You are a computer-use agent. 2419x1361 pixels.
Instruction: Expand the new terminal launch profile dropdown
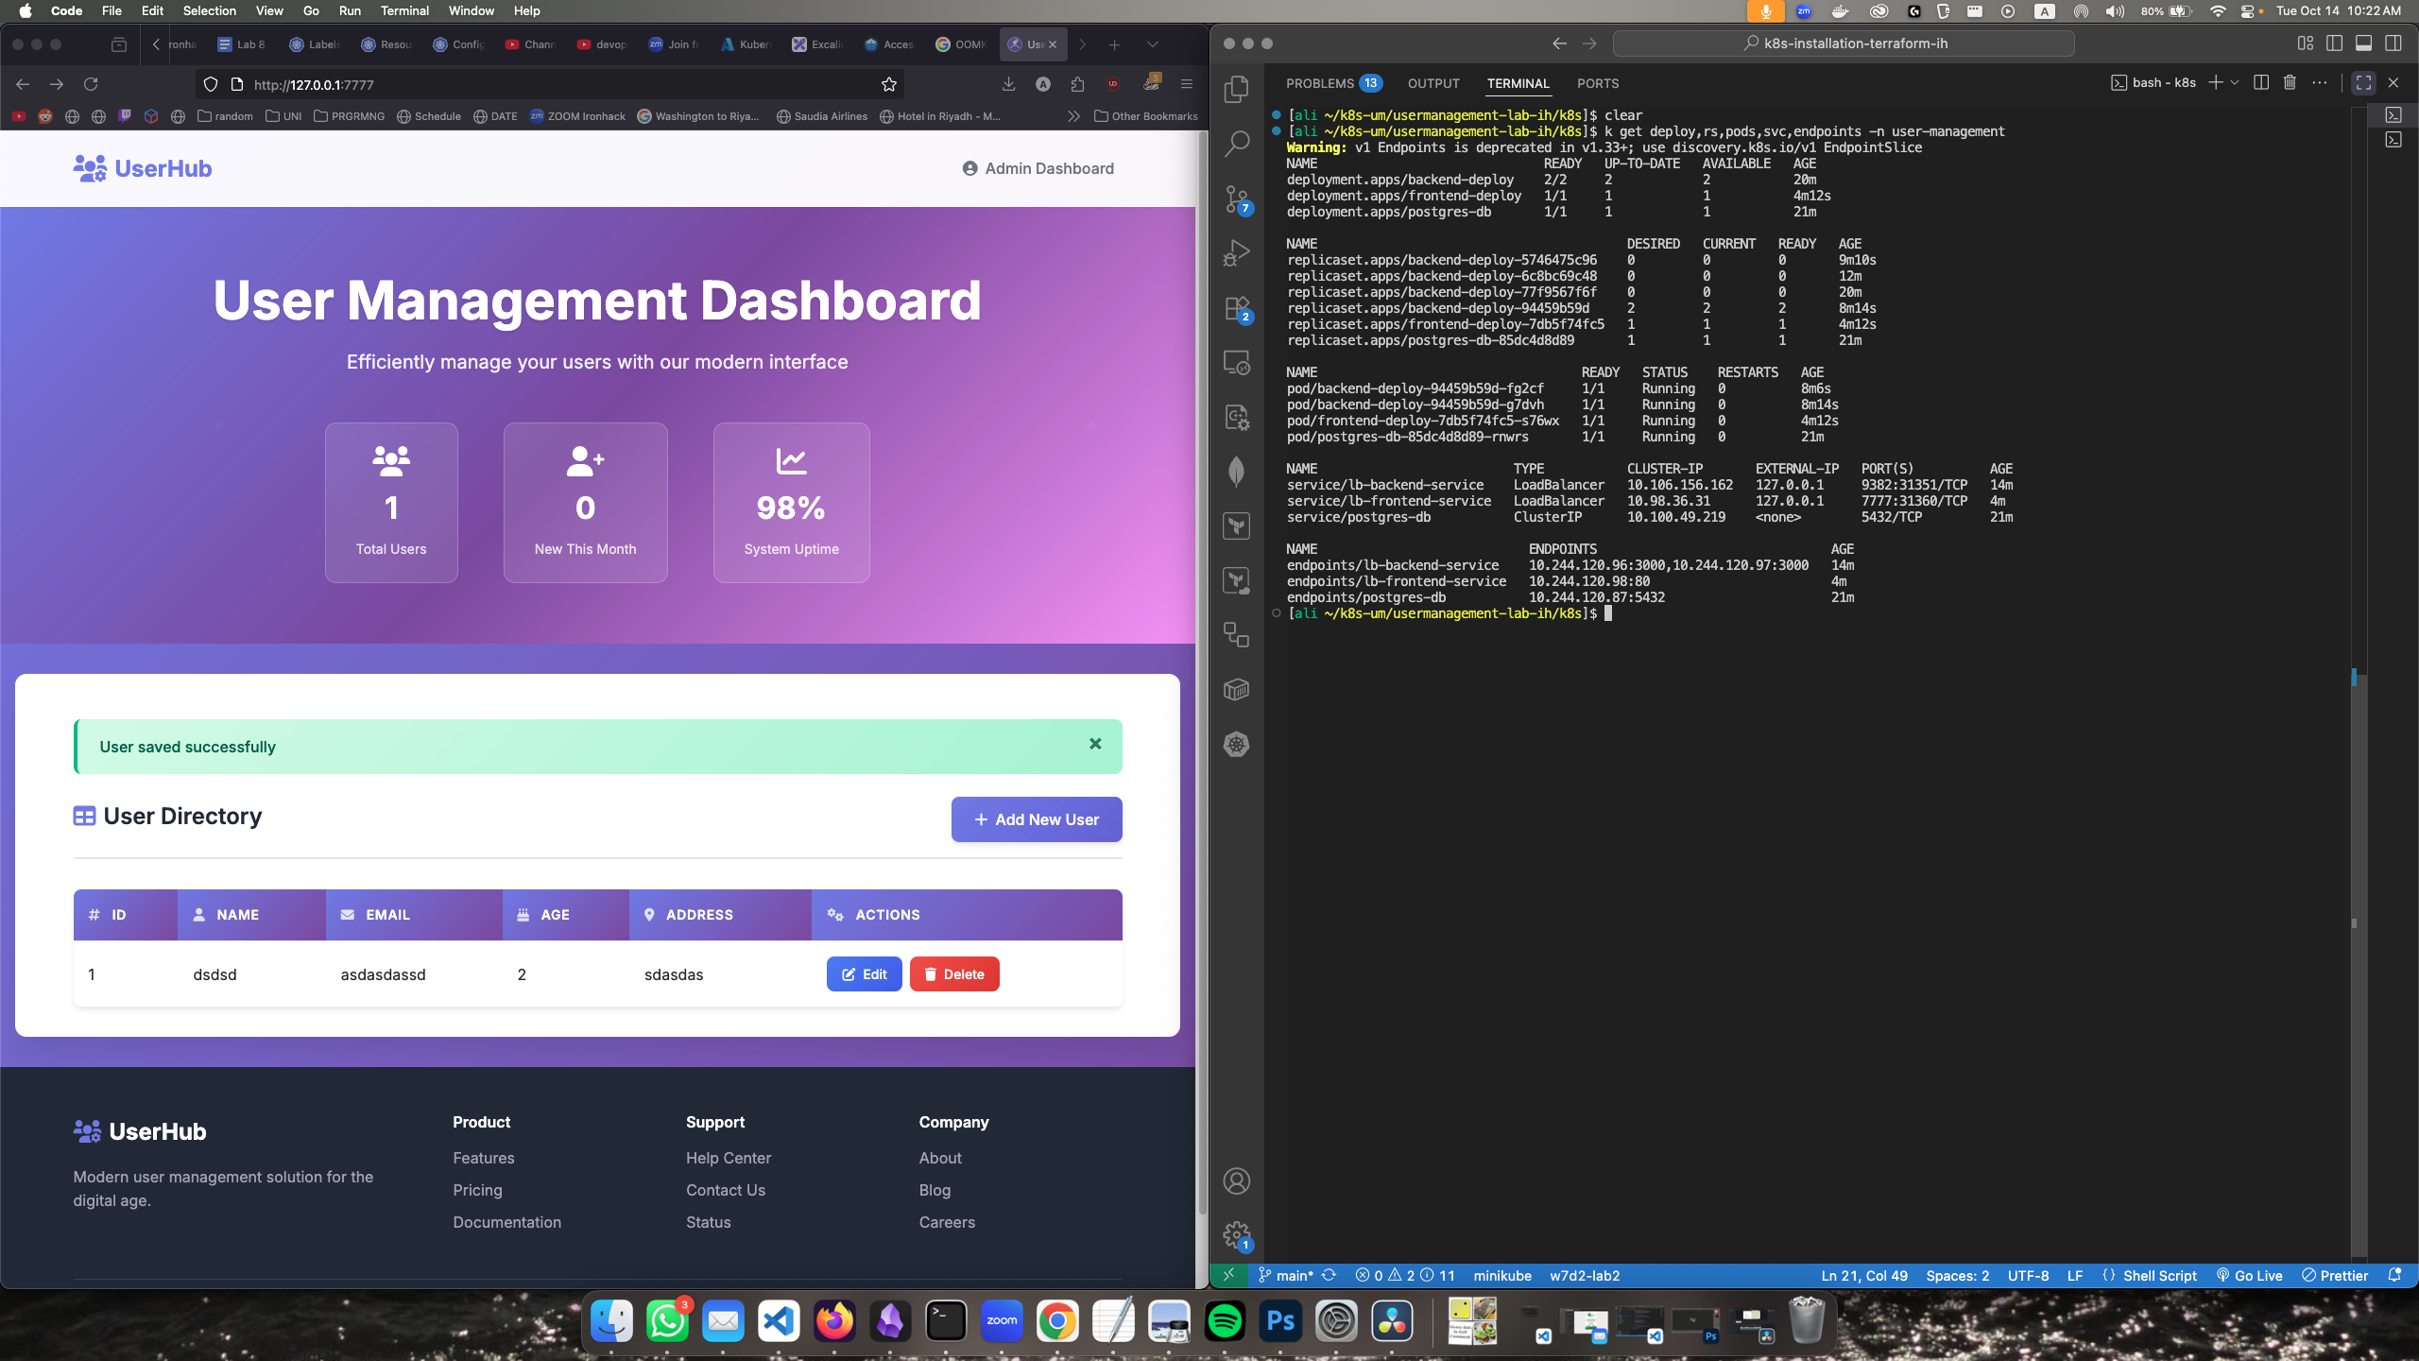[2235, 83]
